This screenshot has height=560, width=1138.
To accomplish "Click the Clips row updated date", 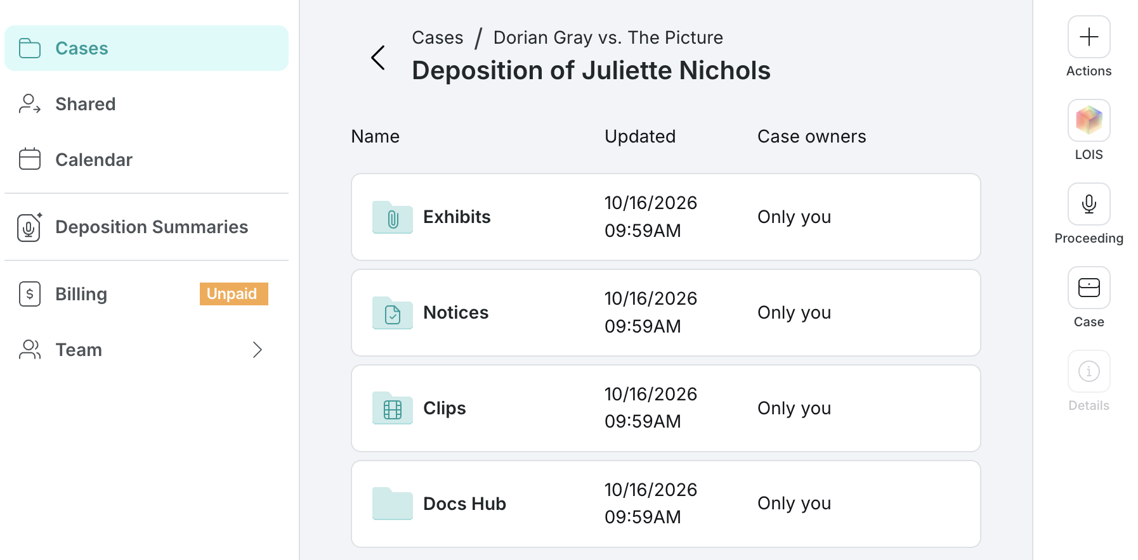I will click(x=651, y=408).
